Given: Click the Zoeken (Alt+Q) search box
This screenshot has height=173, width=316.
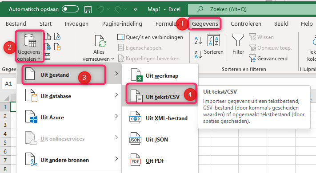Looking at the screenshot, I should tap(252, 9).
